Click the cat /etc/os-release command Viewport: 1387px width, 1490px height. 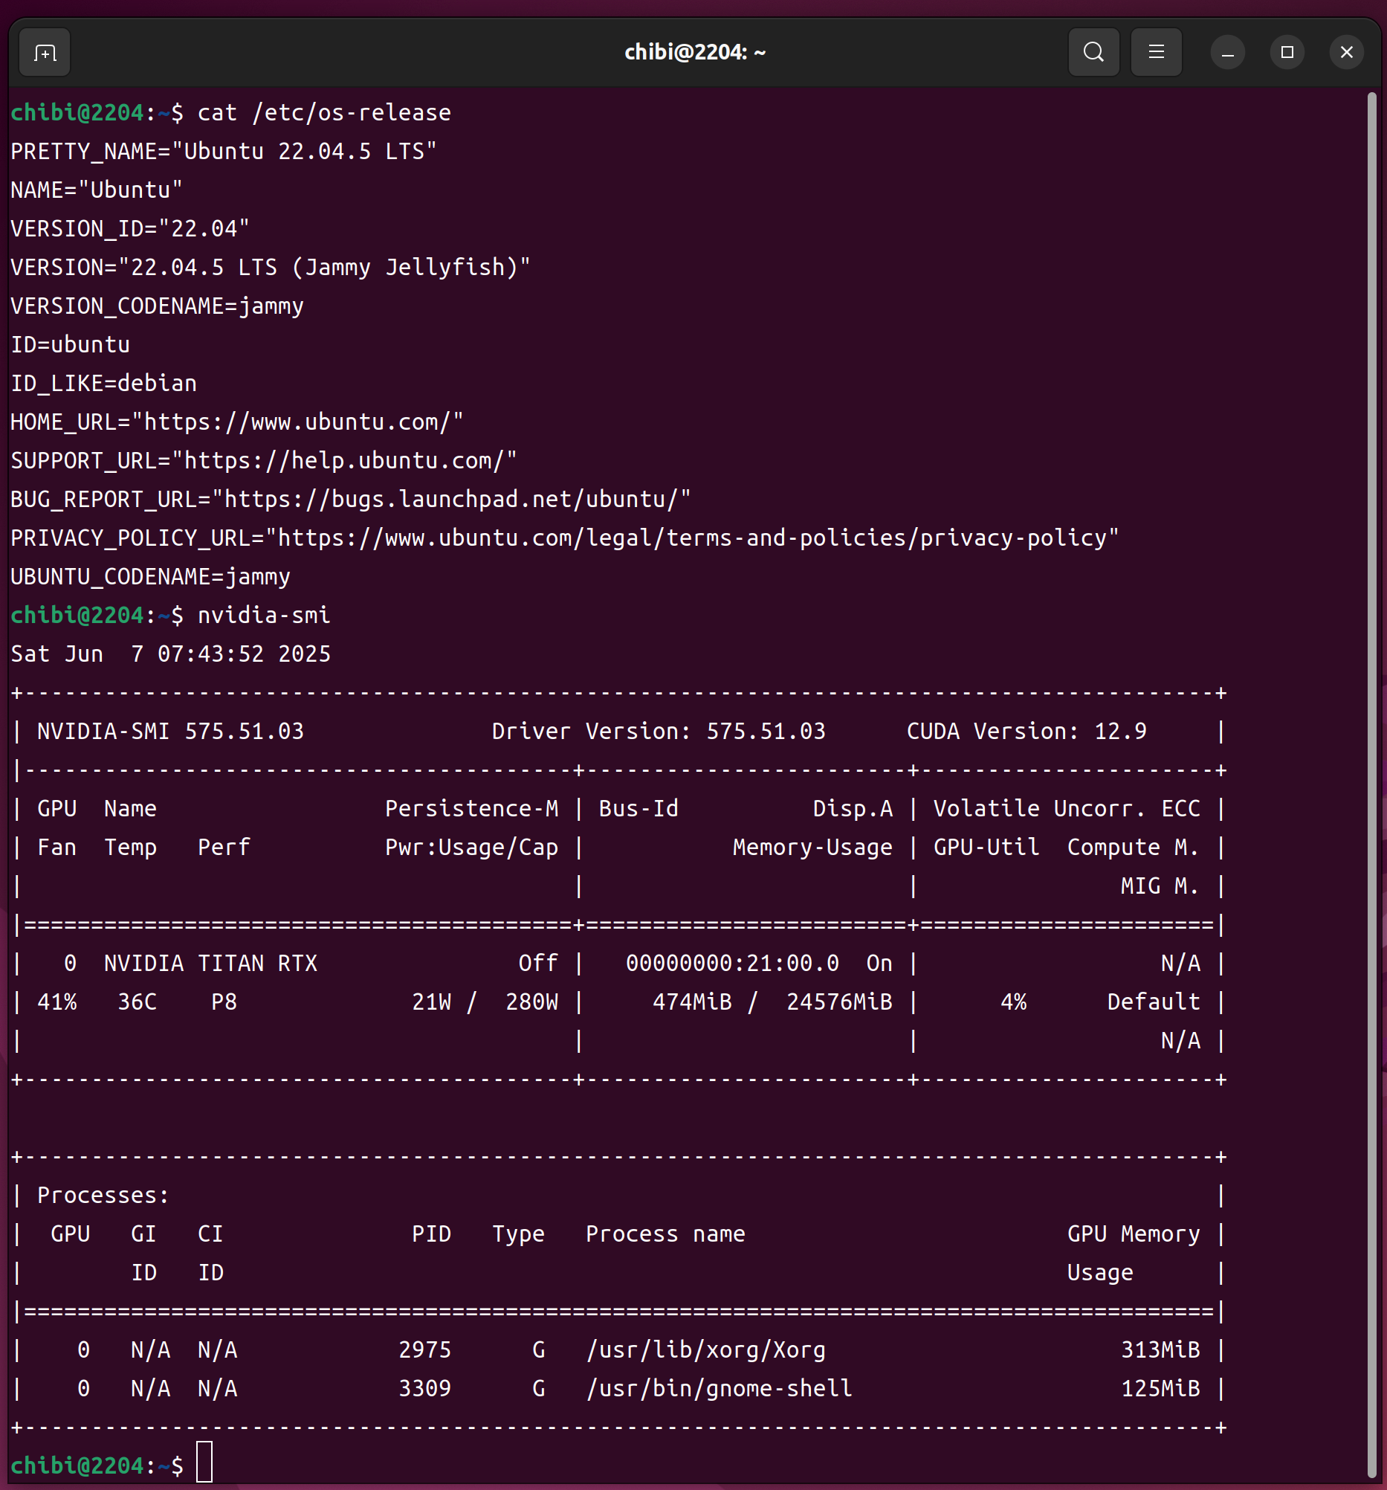(324, 113)
